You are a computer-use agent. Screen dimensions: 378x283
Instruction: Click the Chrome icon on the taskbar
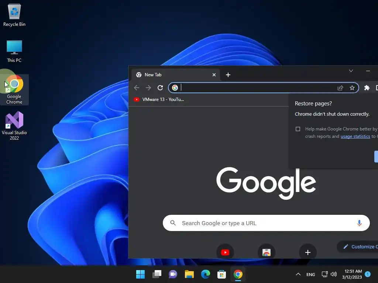coord(238,274)
